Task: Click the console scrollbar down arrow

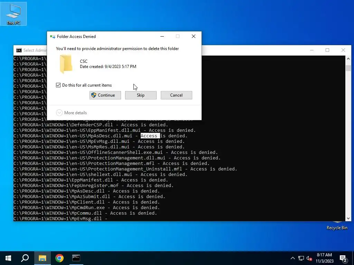Action: pos(348,218)
